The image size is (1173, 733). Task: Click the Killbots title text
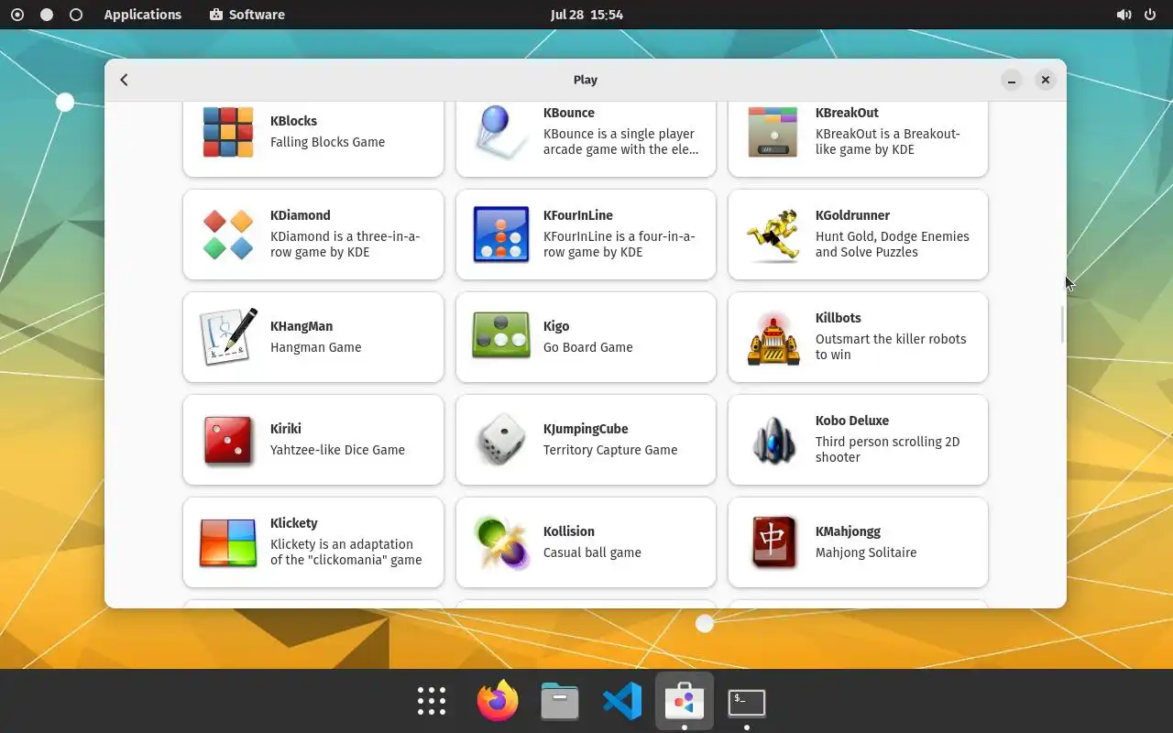pos(839,318)
